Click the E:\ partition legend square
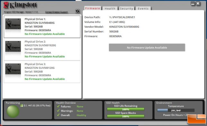207x126 pixels. coord(22,106)
